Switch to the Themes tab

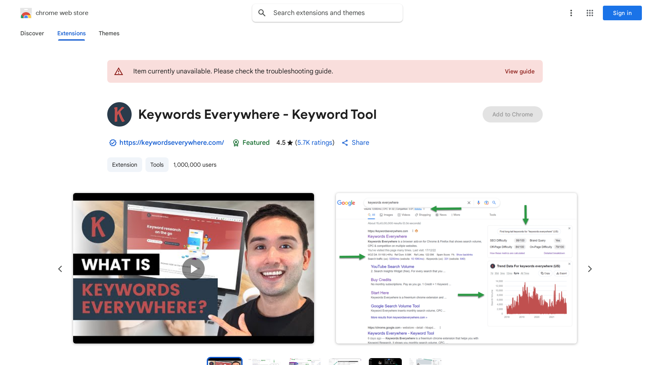pos(109,33)
